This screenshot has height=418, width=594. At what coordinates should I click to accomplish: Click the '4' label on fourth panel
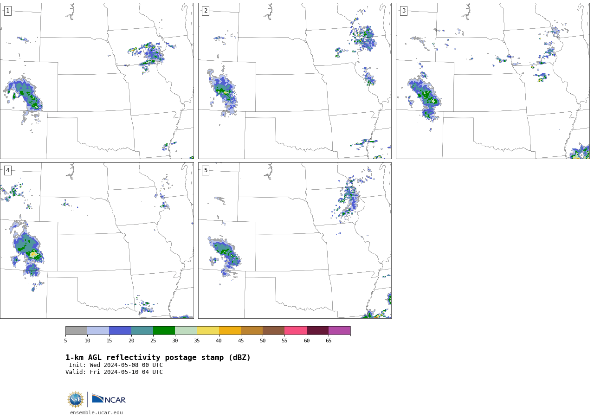click(7, 170)
